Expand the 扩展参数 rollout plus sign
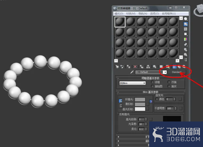Viewport: 203px width, 147px height. [x=118, y=137]
